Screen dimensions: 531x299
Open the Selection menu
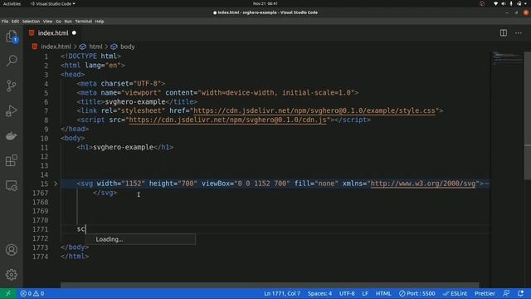(x=31, y=22)
